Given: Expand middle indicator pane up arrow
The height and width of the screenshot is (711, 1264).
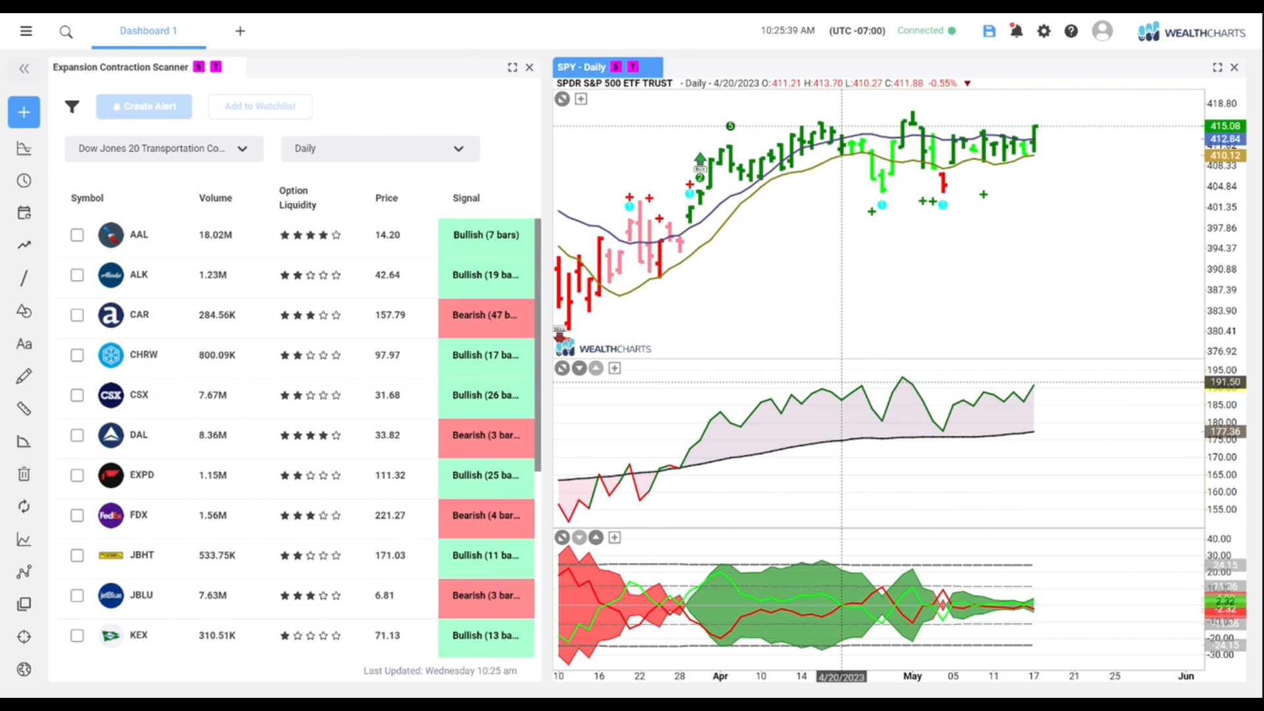Looking at the screenshot, I should point(596,368).
